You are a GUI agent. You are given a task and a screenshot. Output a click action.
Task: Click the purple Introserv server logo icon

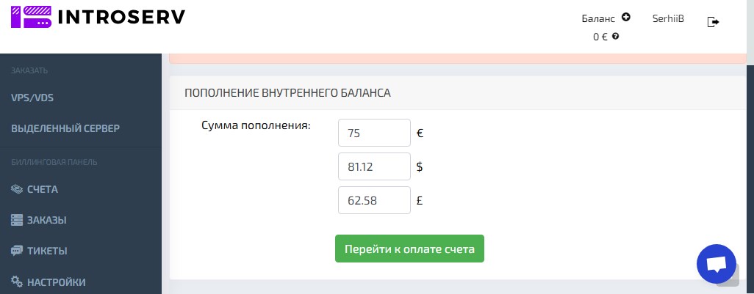coord(30,16)
